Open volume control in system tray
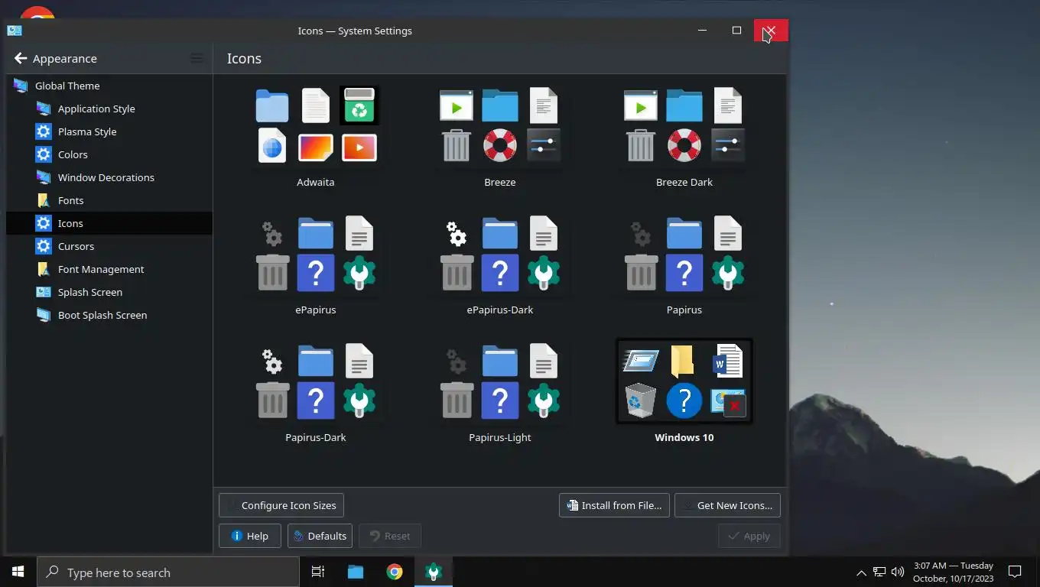This screenshot has width=1040, height=587. click(898, 572)
